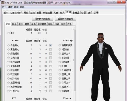The width and height of the screenshot is (127, 101).
Task: Switch to the 收藏品 tab
Action: click(x=76, y=13)
